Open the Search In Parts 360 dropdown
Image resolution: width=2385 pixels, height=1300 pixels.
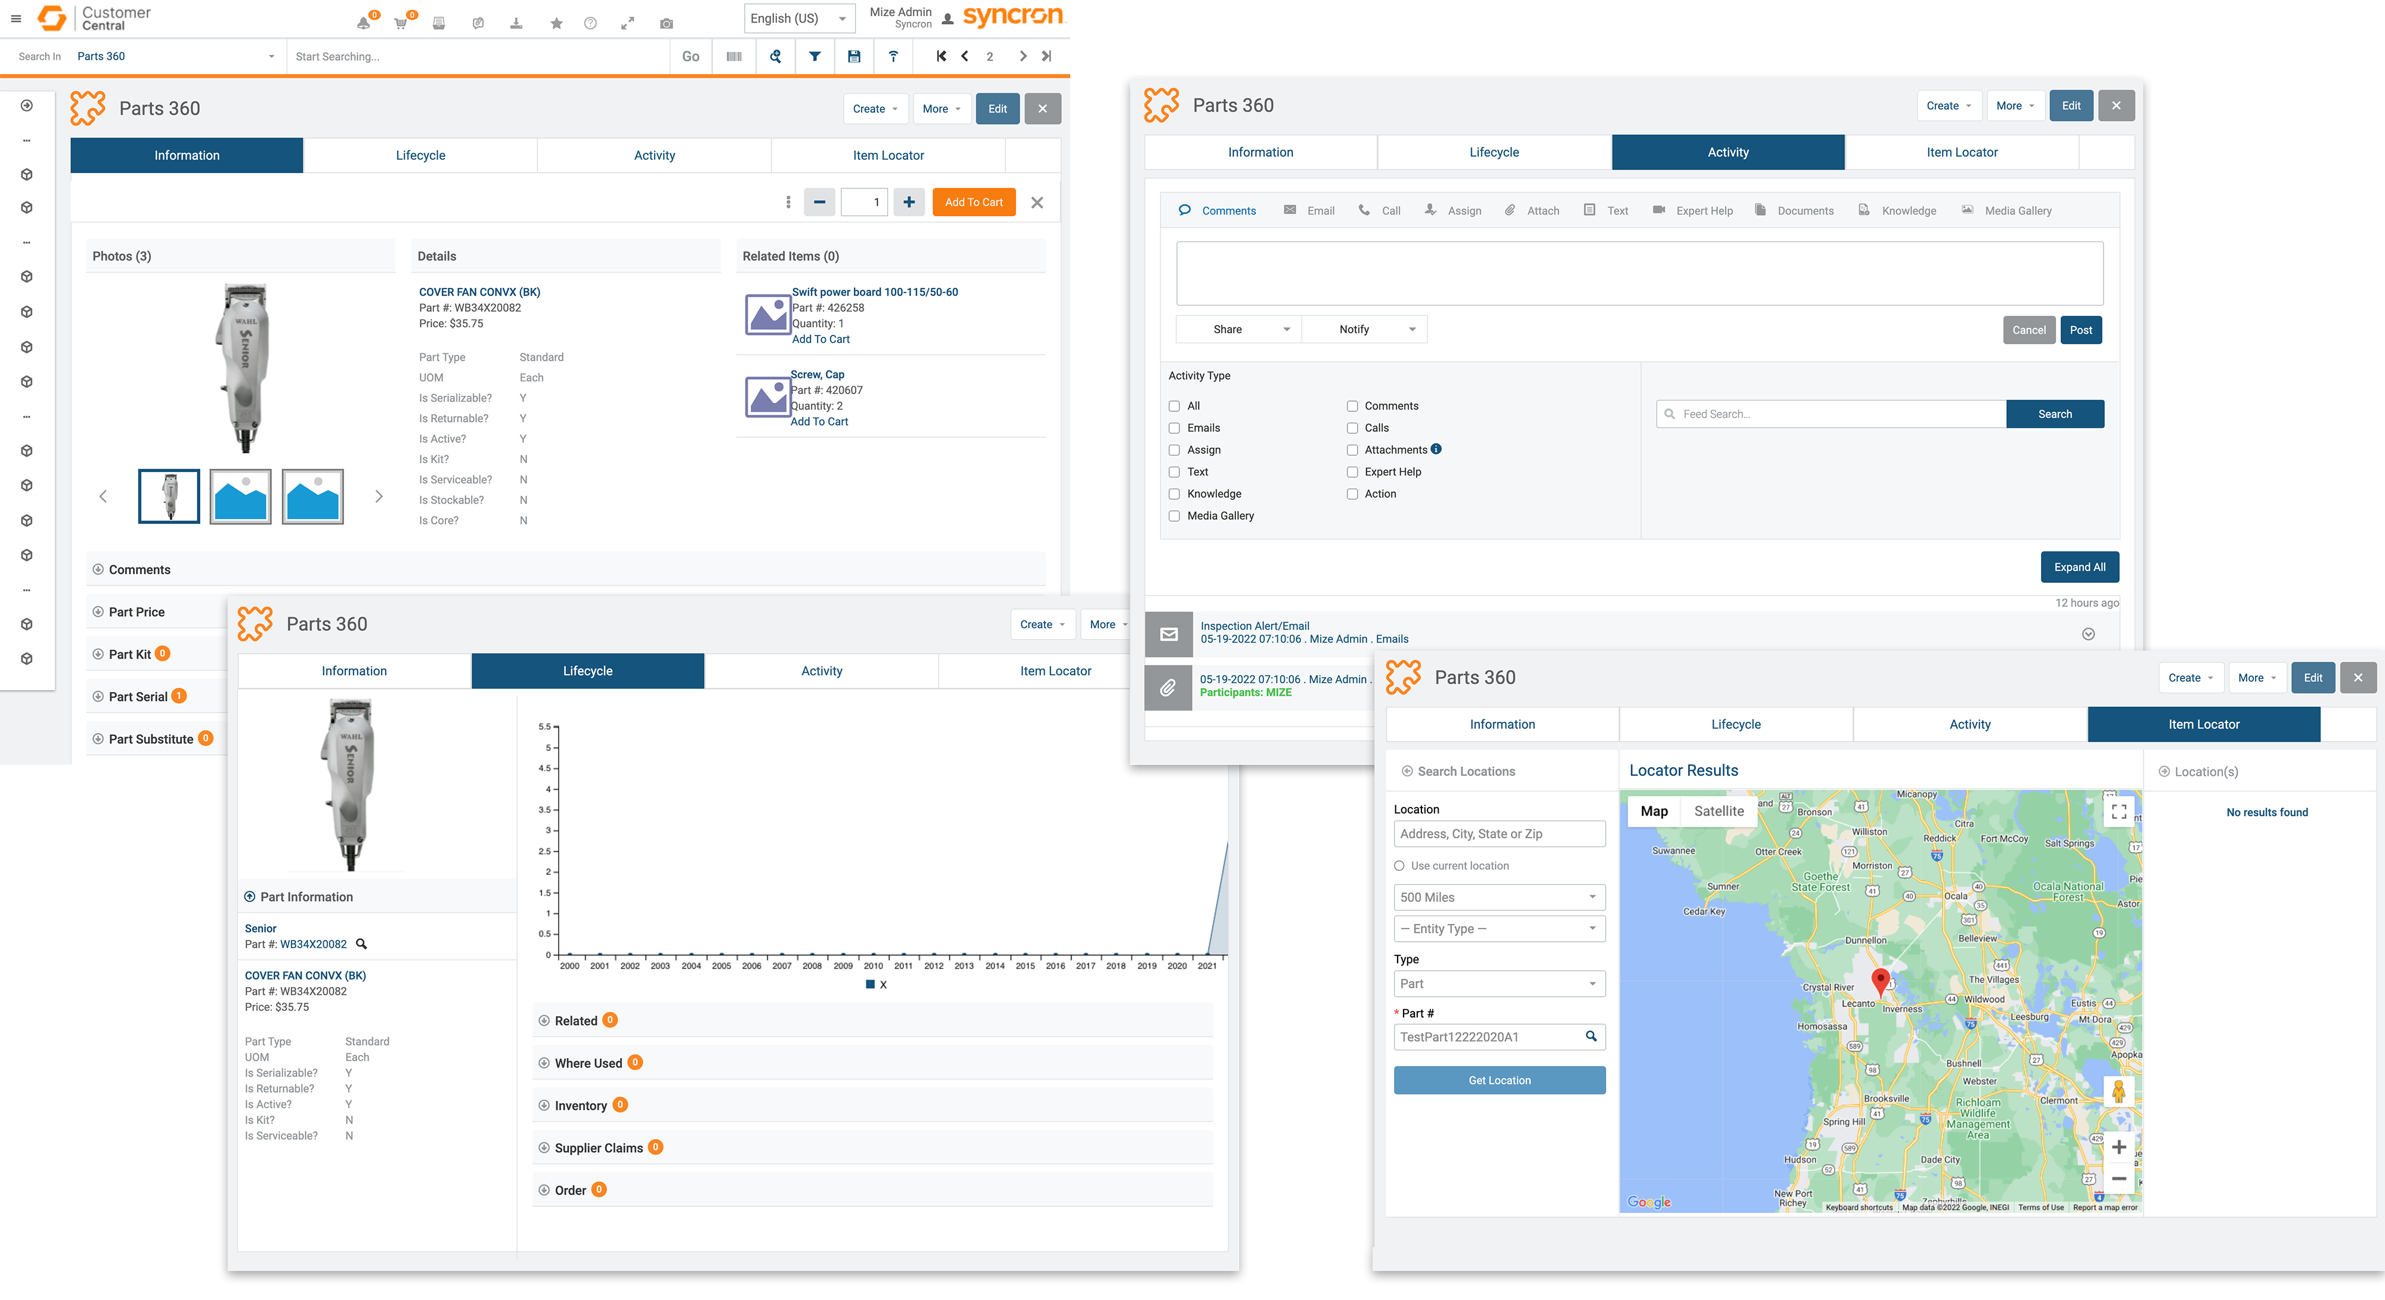click(x=176, y=57)
